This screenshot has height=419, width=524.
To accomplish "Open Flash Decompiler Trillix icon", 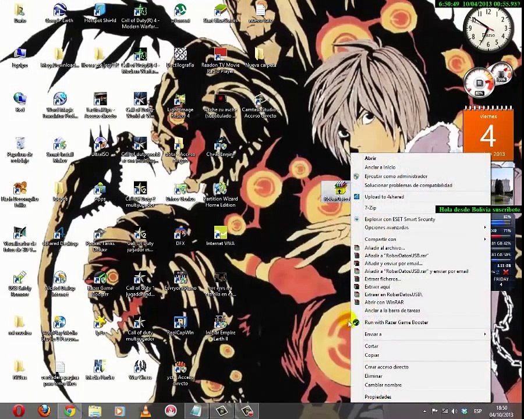I will point(20,194).
